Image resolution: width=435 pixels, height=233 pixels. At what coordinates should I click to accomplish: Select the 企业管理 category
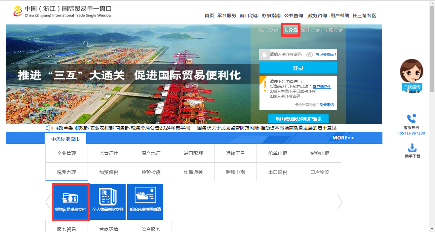pyautogui.click(x=66, y=153)
